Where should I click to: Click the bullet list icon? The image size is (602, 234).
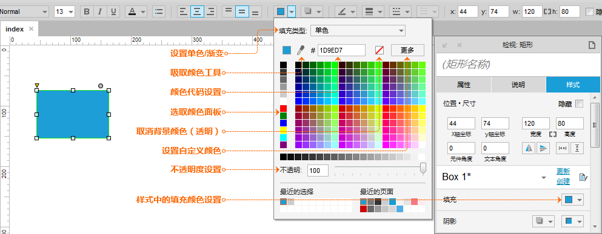click(x=159, y=11)
